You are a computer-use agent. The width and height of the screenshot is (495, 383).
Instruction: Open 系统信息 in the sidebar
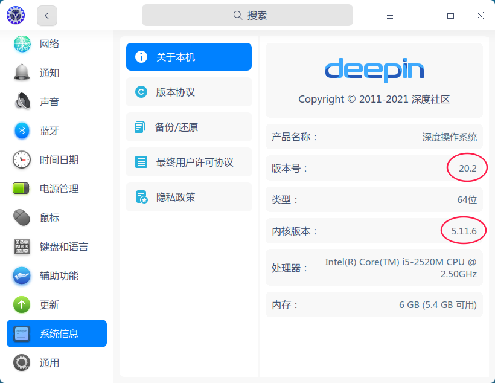coord(57,333)
